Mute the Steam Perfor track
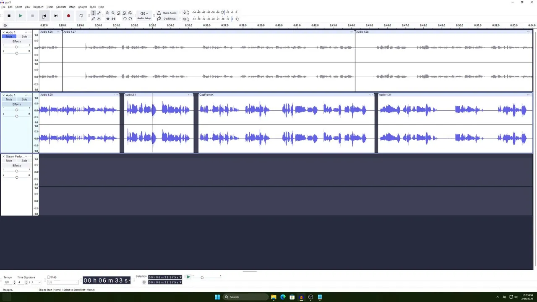This screenshot has height=302, width=537. tap(9, 161)
